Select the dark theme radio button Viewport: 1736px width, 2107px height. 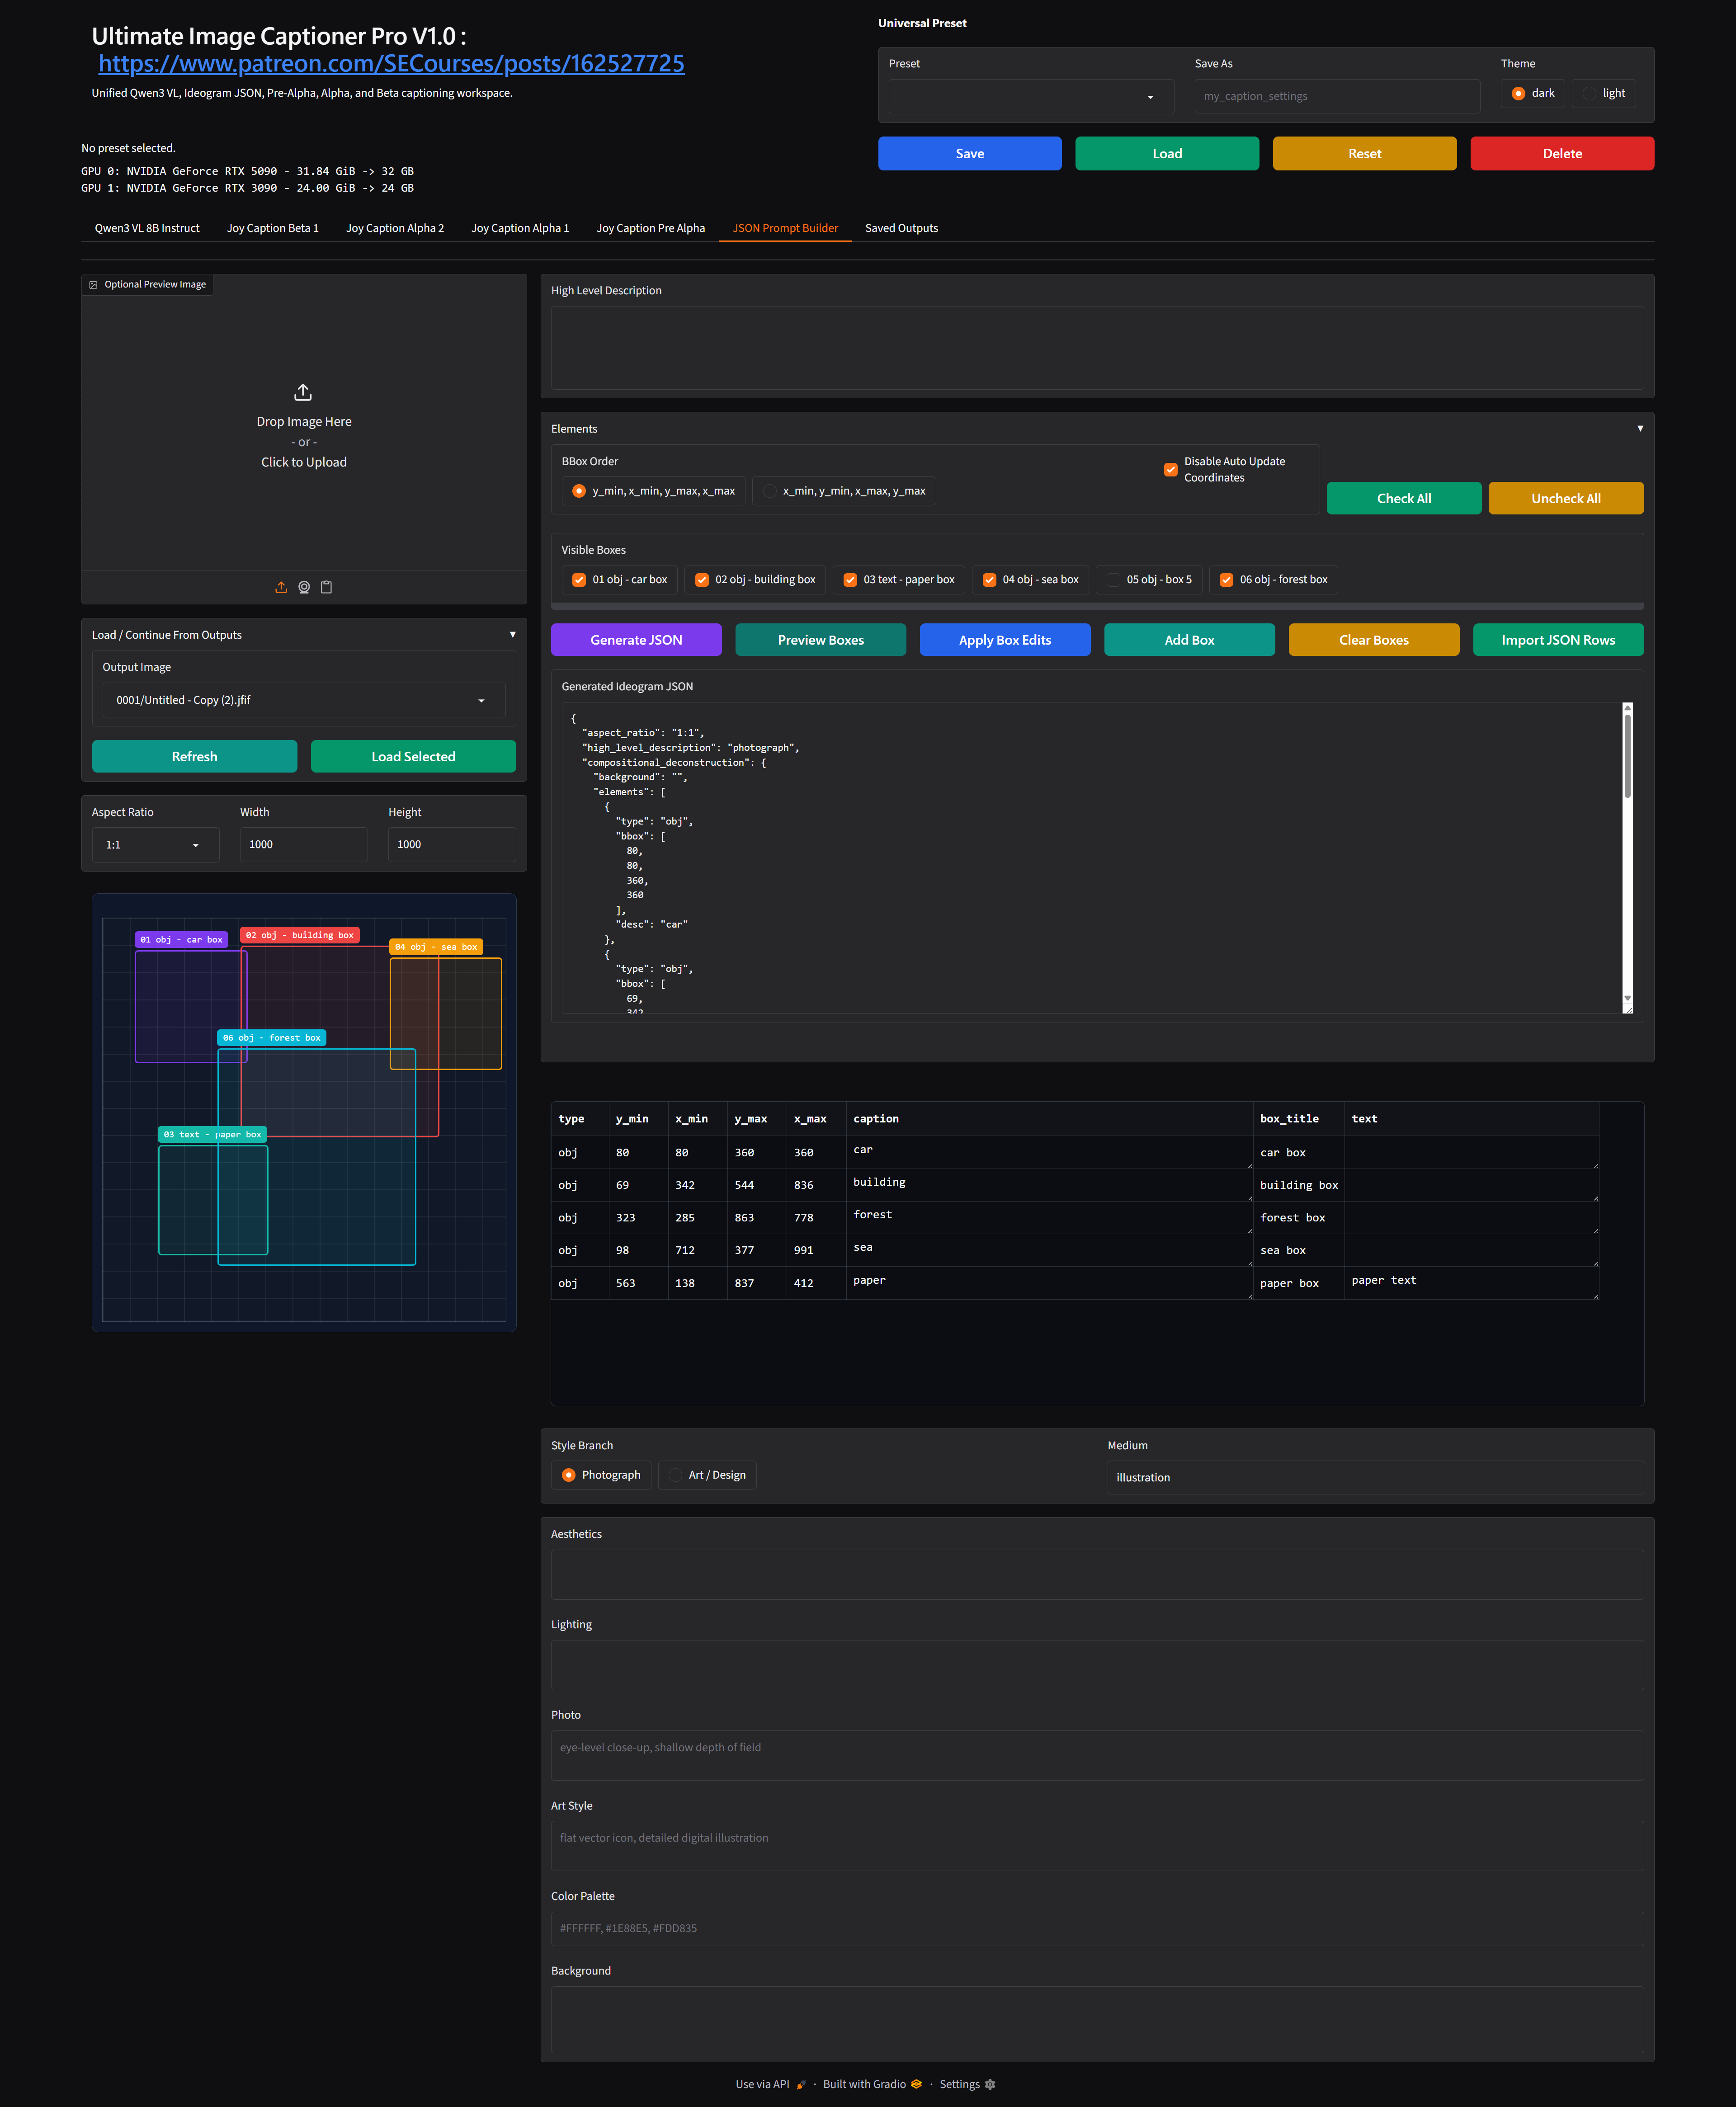[1518, 93]
